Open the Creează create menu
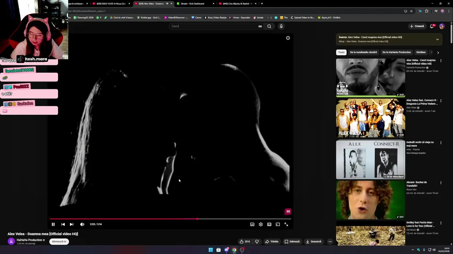The height and width of the screenshot is (254, 453). click(417, 26)
